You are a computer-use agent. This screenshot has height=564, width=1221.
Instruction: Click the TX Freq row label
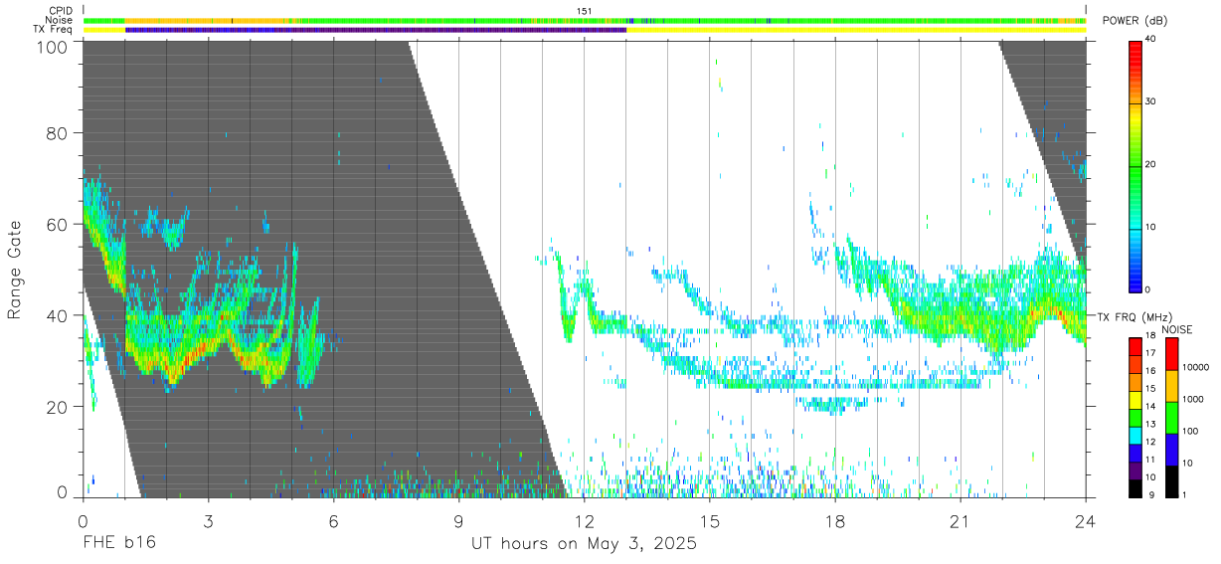coord(54,30)
